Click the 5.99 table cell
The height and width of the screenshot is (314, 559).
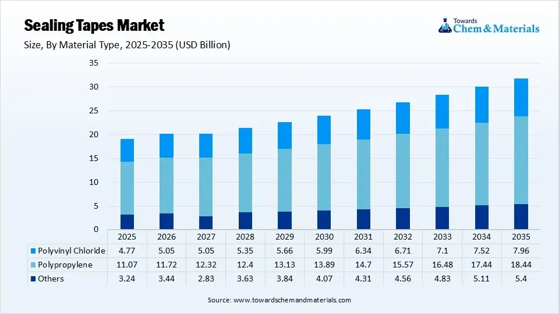coord(324,251)
